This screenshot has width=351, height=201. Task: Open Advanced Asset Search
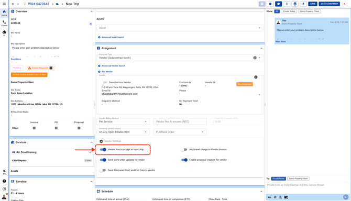pyautogui.click(x=111, y=37)
